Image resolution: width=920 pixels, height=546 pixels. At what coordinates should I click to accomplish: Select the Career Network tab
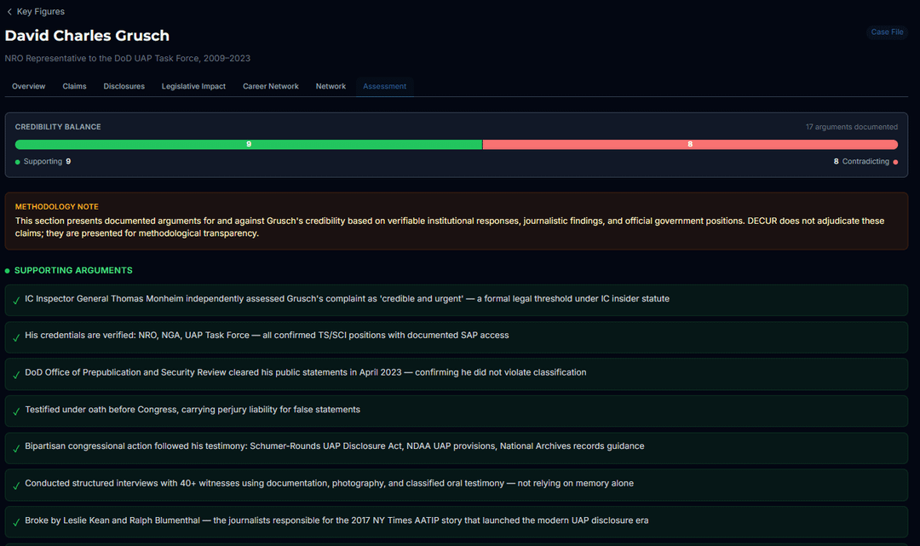(x=270, y=86)
